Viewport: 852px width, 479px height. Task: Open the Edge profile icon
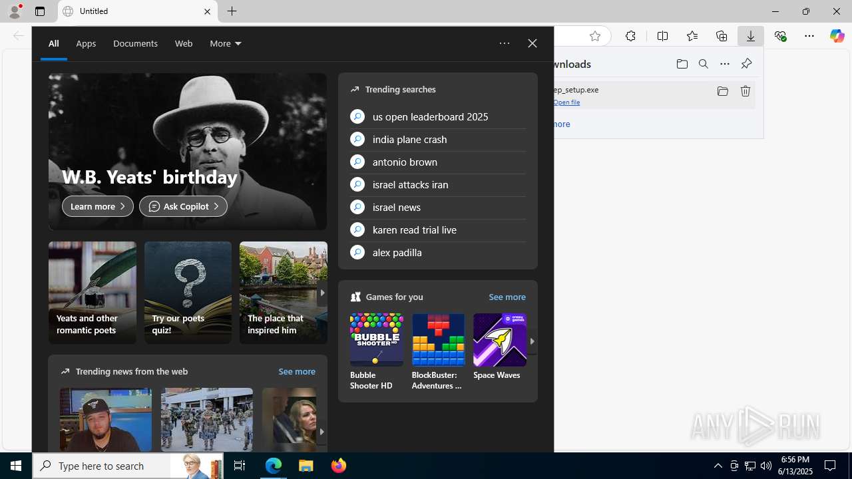[x=15, y=11]
